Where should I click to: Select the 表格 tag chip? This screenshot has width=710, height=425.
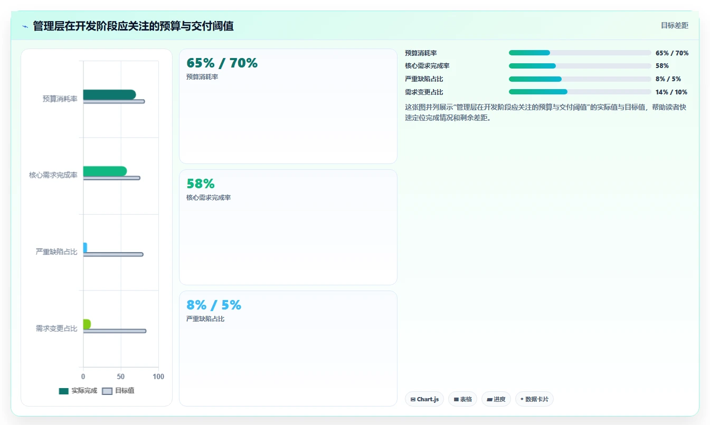point(462,399)
